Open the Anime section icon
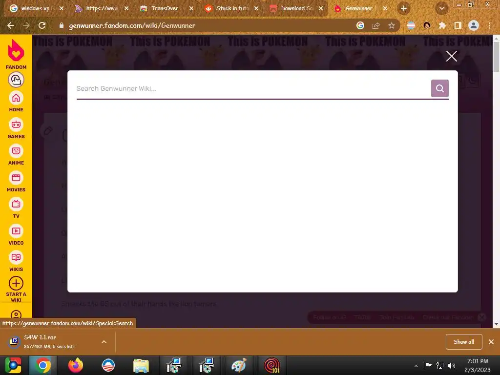 click(16, 151)
